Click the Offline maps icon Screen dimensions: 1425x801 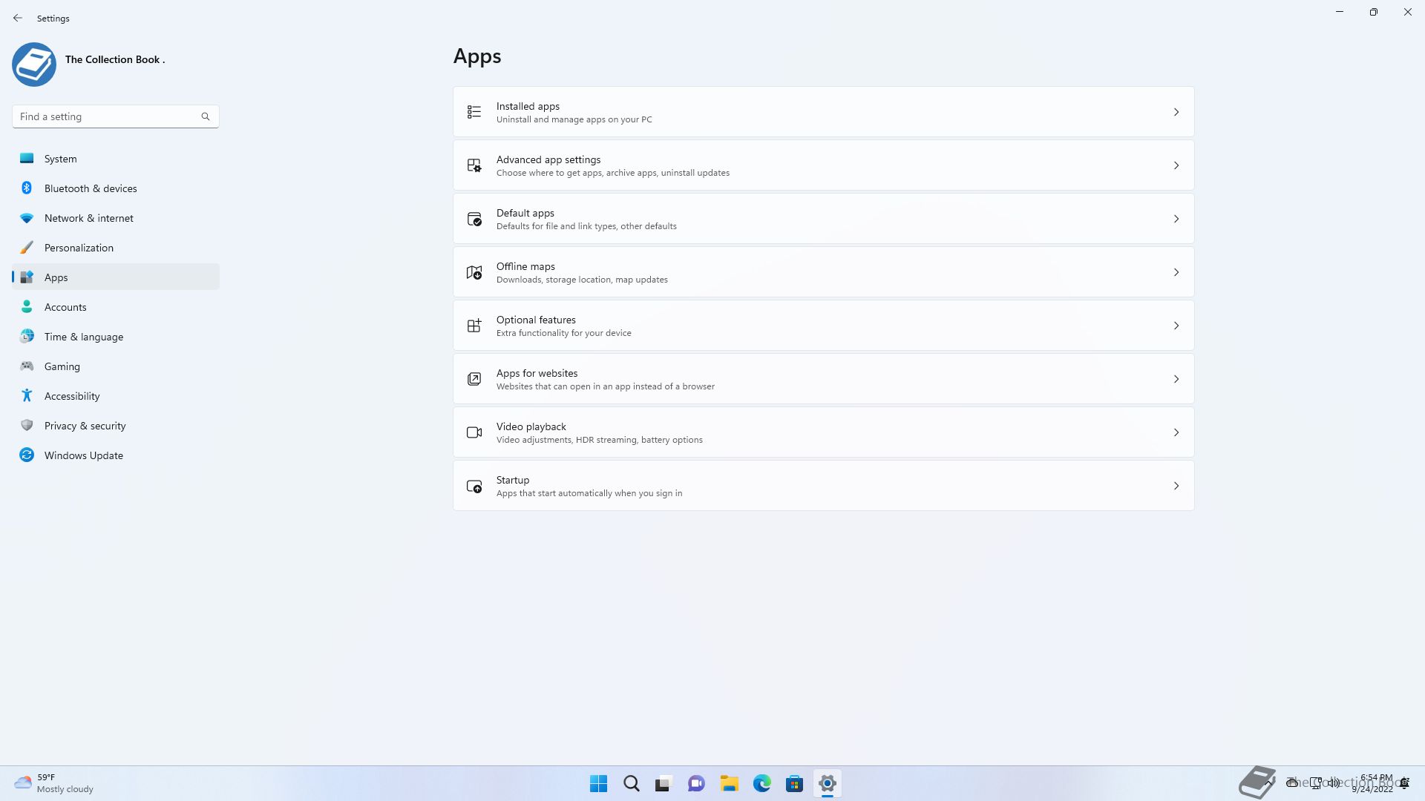(474, 272)
